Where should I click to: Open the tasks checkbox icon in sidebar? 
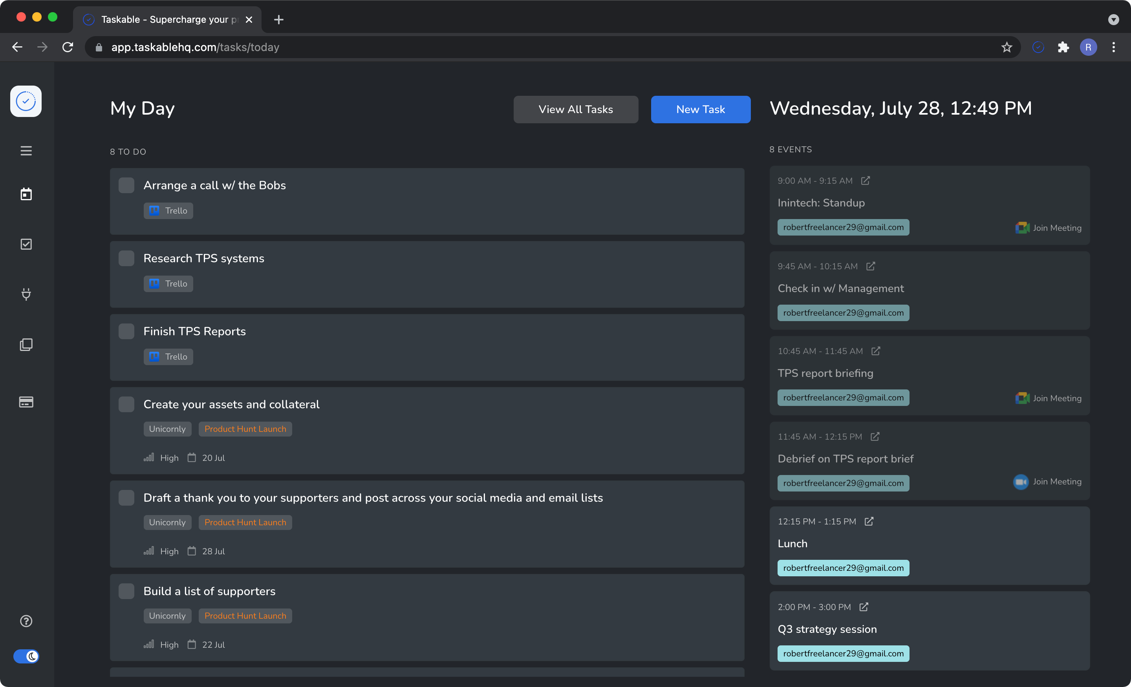pos(26,244)
